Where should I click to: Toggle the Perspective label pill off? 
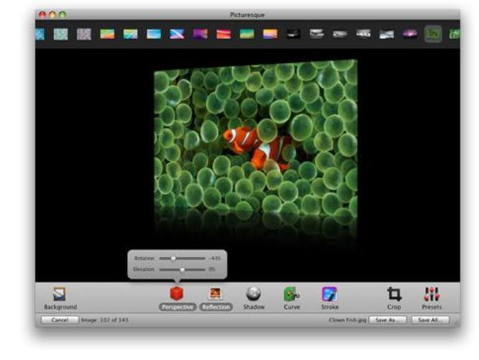point(177,307)
